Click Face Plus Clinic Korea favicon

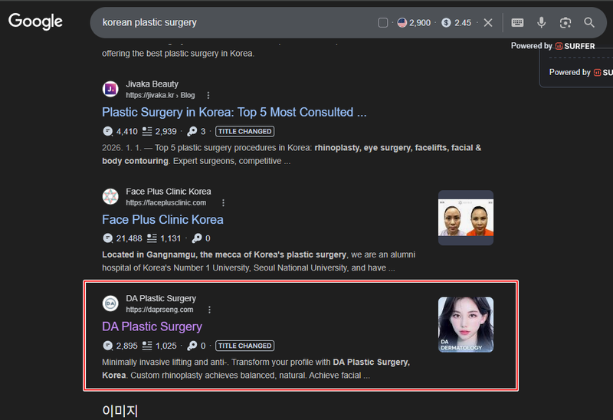(x=110, y=196)
